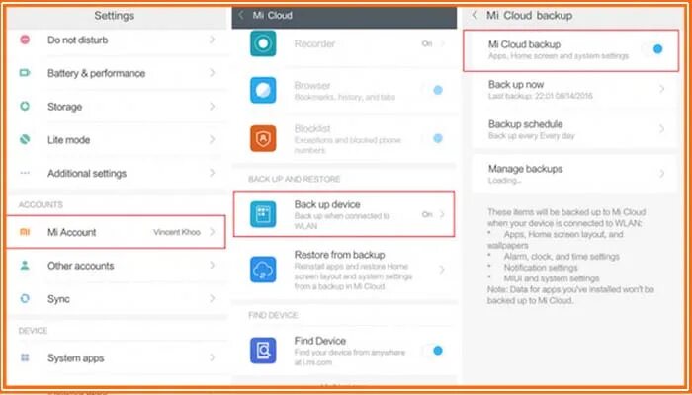
Task: Open Manage backups option
Action: coord(573,174)
